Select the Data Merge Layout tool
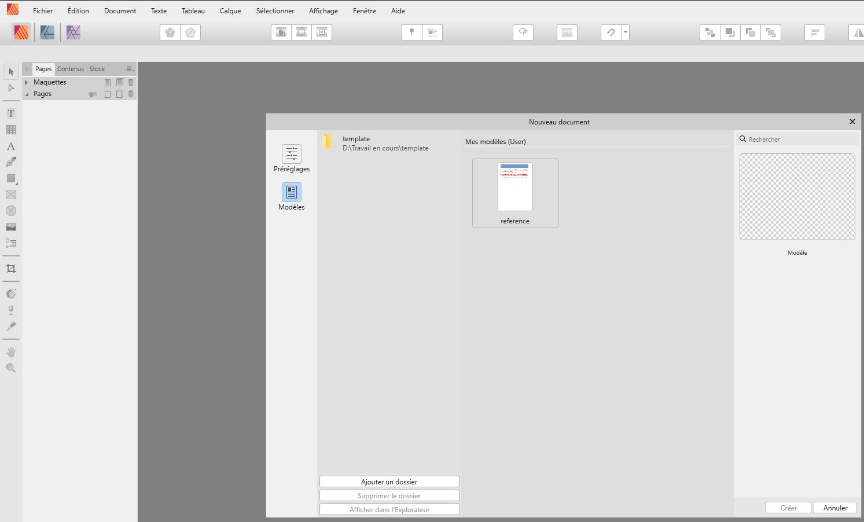The image size is (864, 522). pos(11,243)
